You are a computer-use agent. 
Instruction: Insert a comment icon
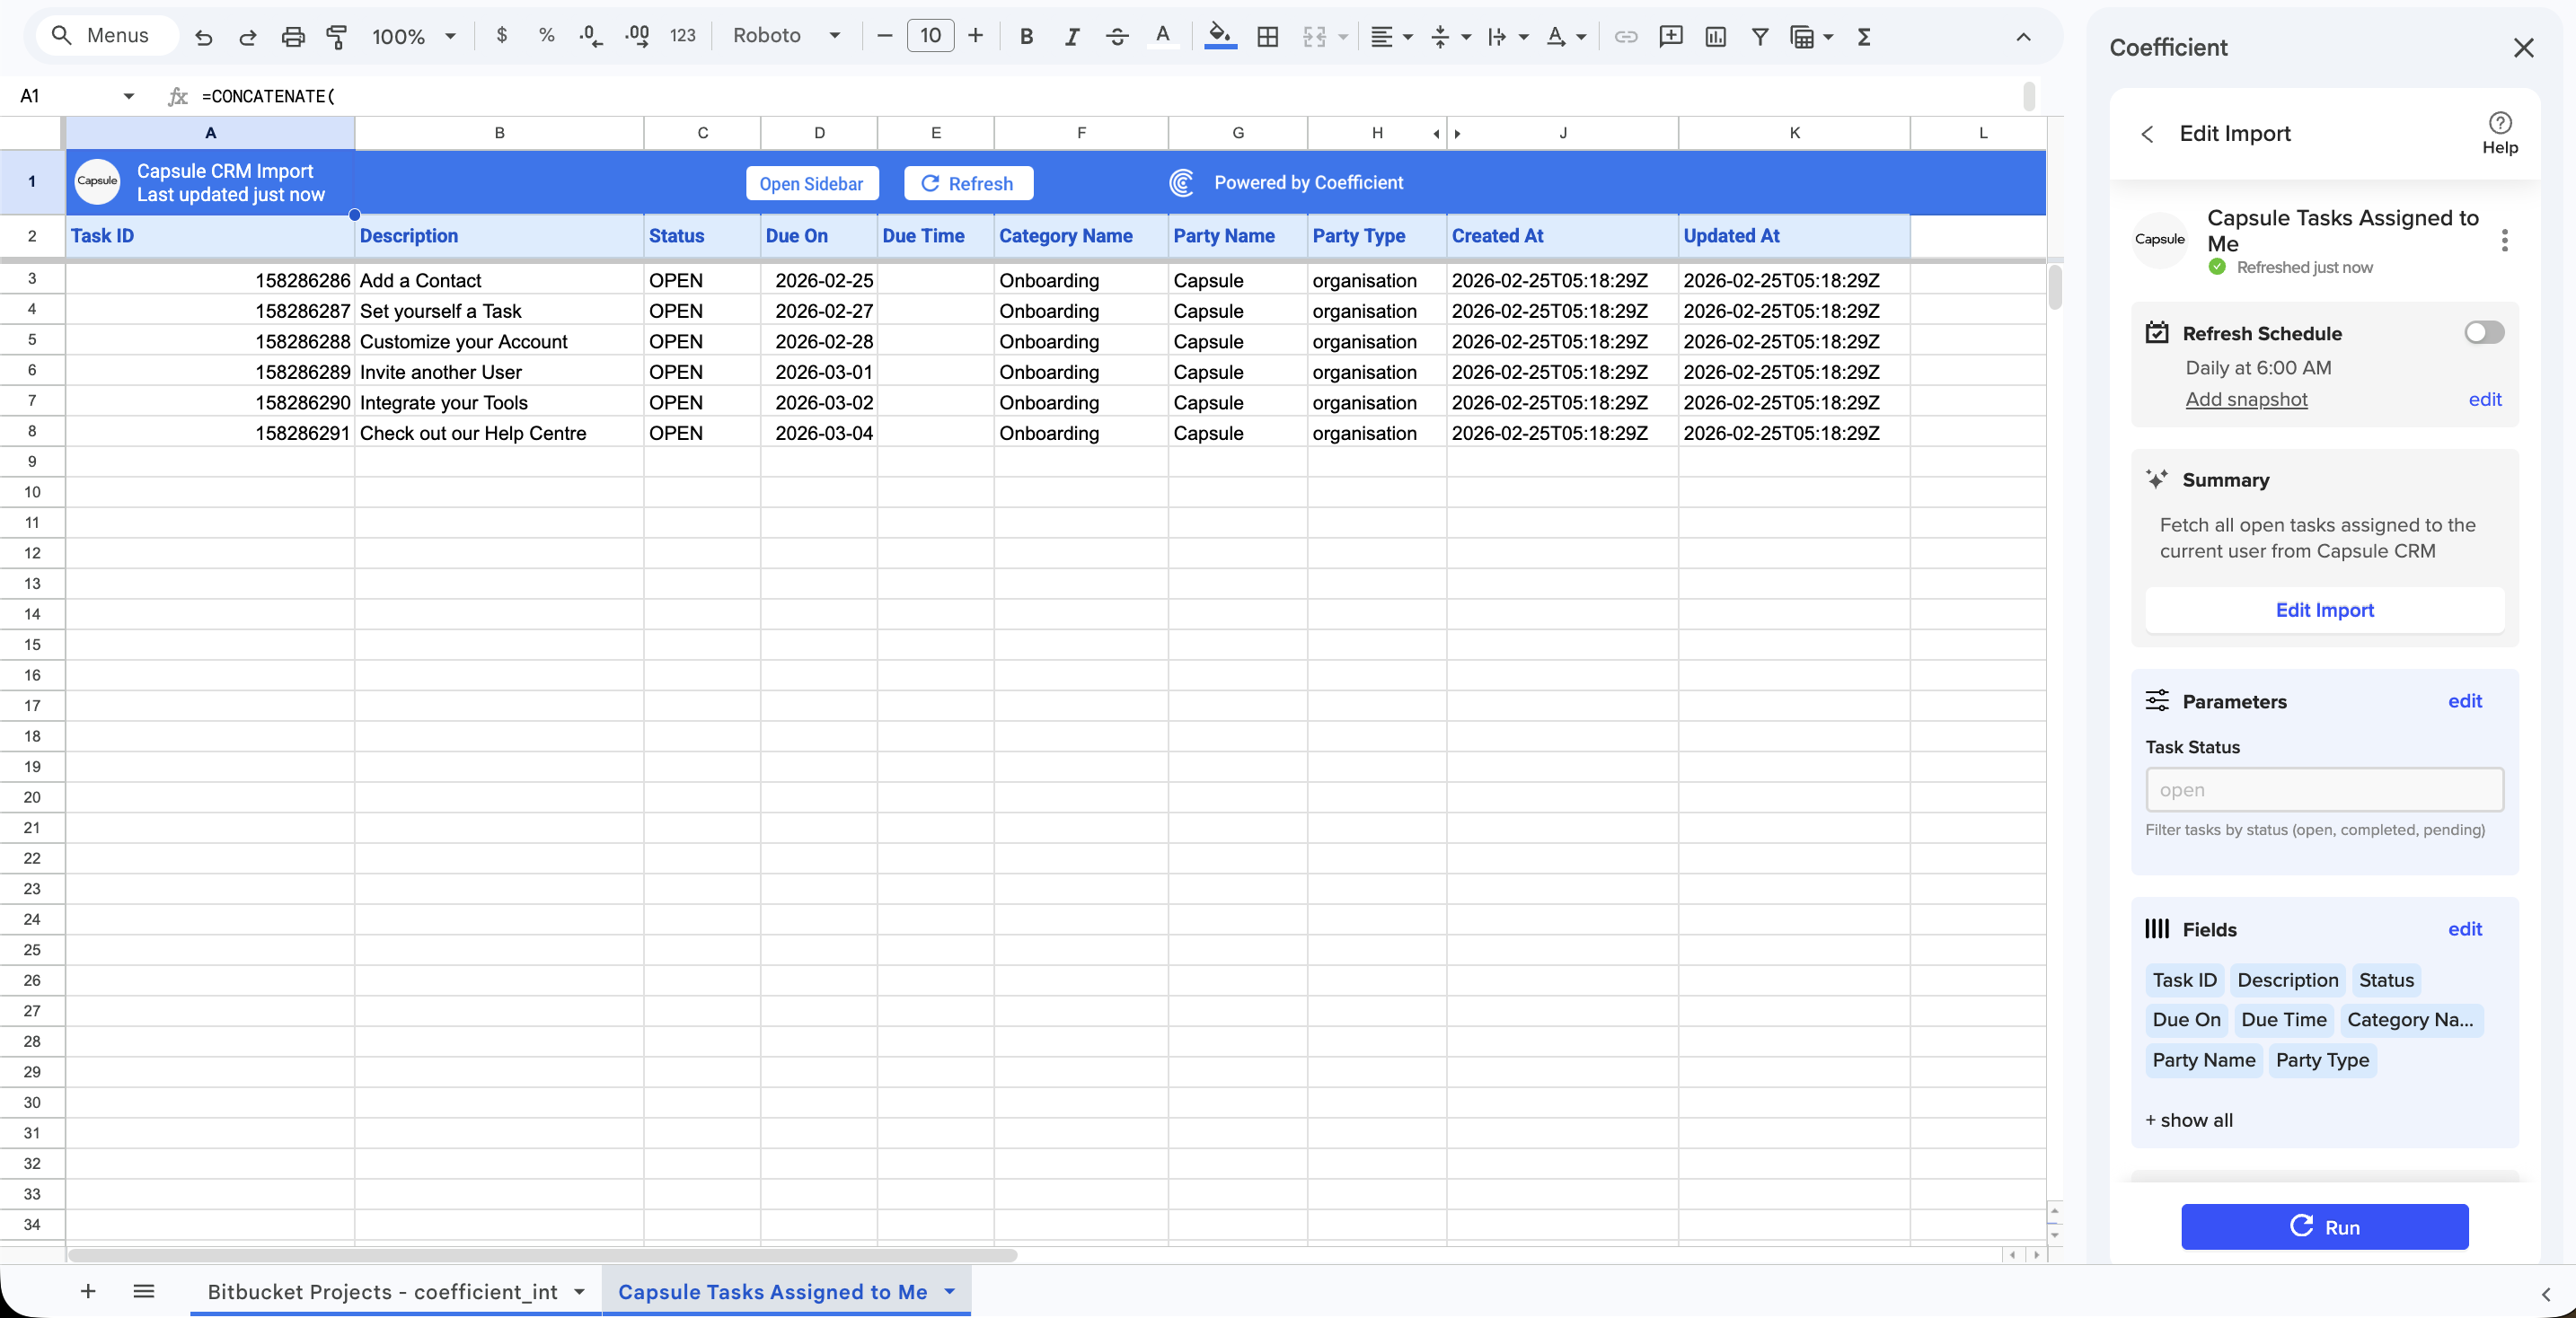(x=1671, y=37)
